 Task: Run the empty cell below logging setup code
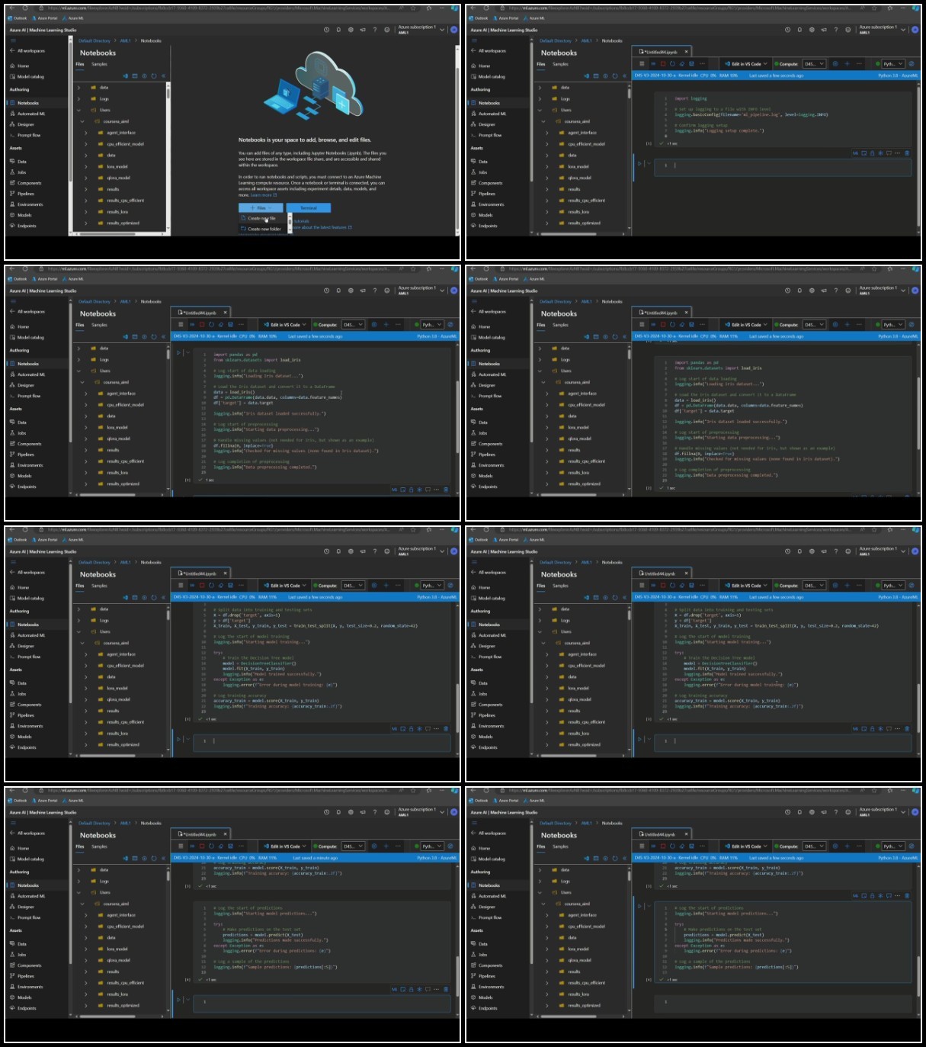pos(640,163)
